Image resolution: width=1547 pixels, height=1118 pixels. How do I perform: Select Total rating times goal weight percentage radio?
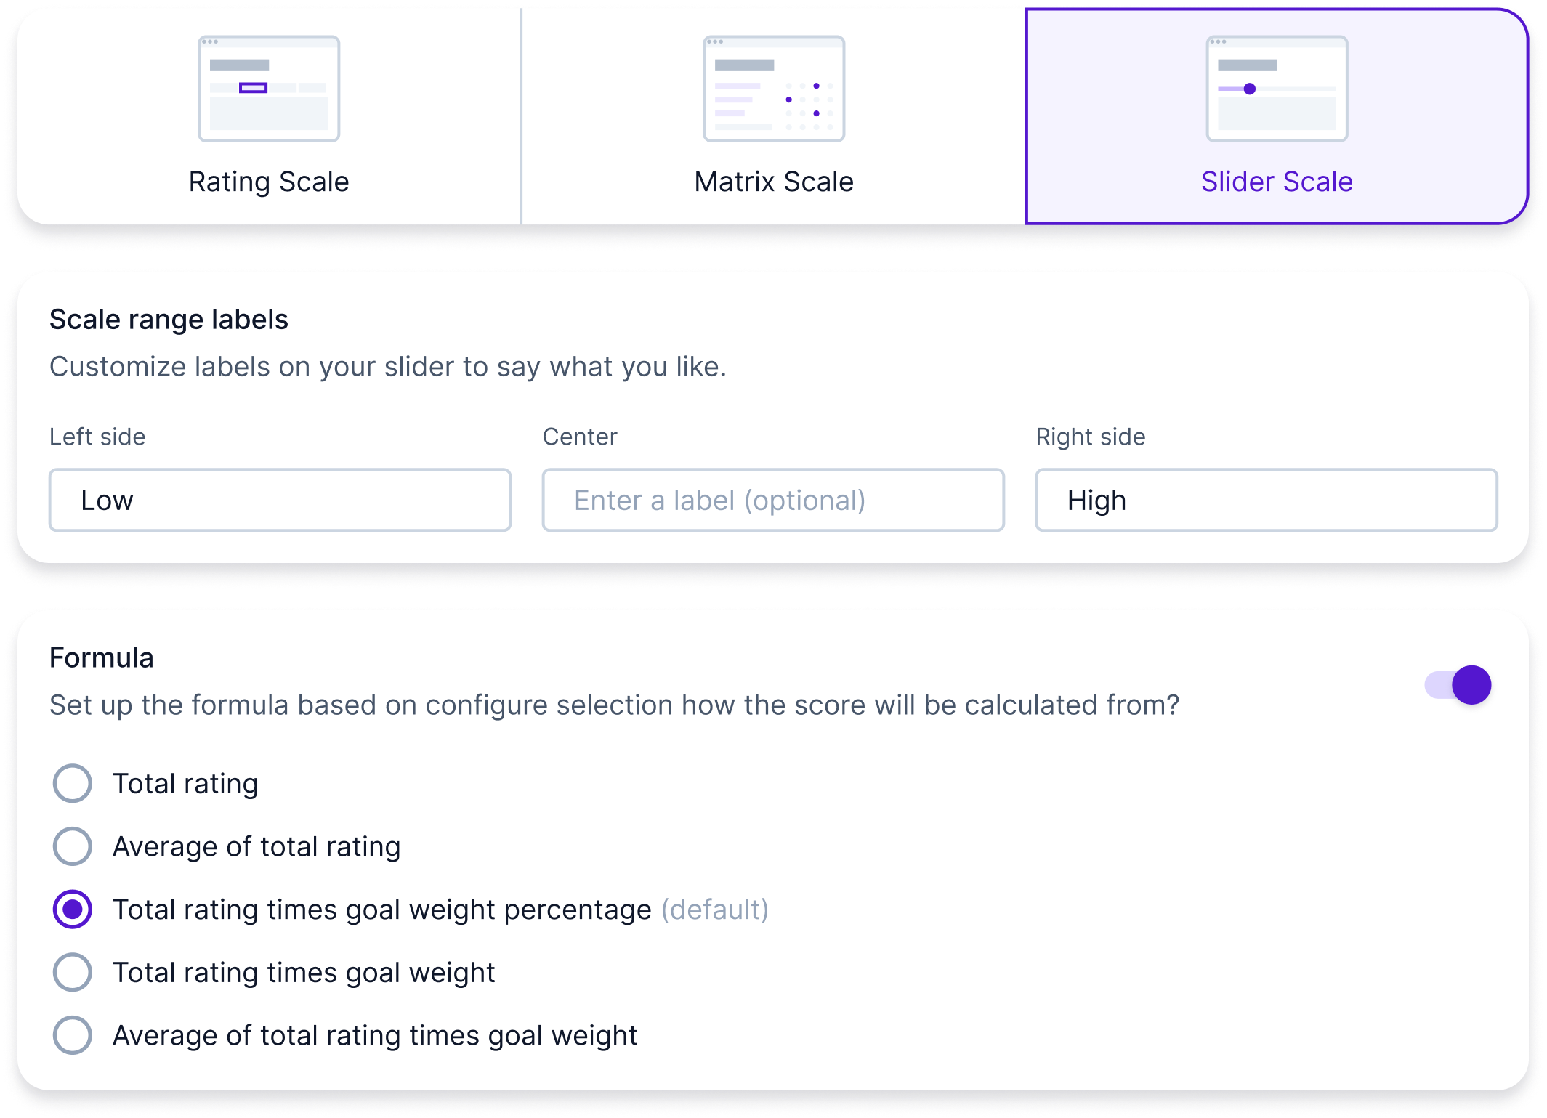73,910
